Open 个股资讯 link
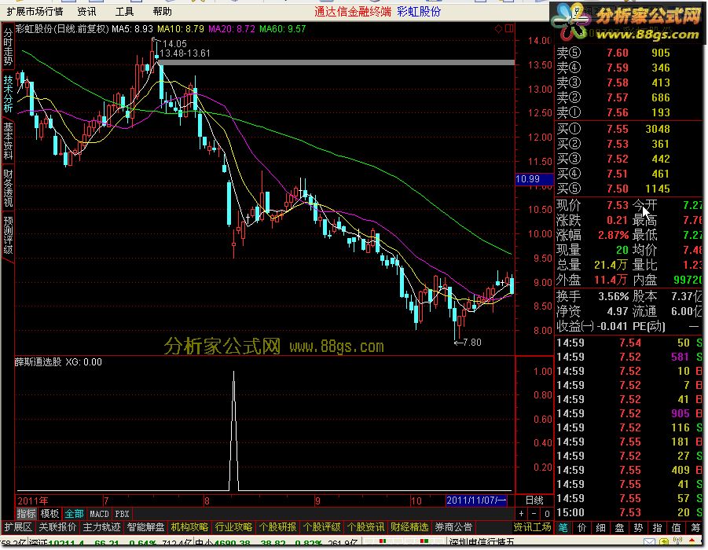The width and height of the screenshot is (708, 550). point(365,527)
